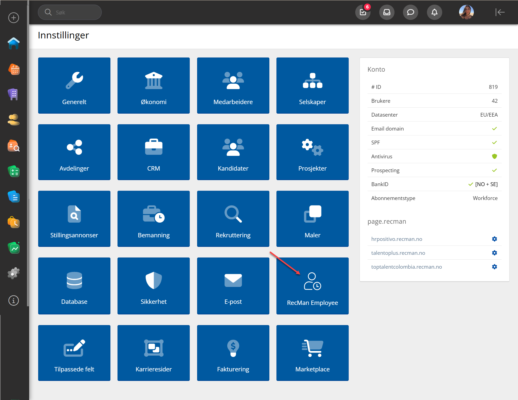
Task: Open the user profile avatar
Action: (466, 12)
